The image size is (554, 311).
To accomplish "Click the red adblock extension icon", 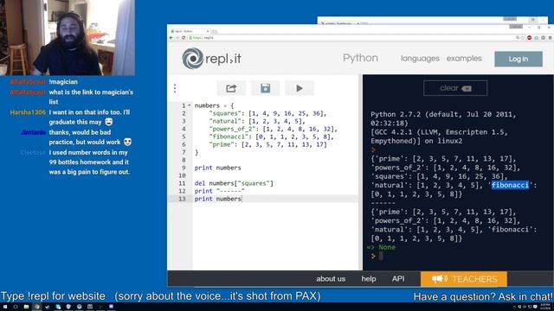I will pyautogui.click(x=529, y=38).
